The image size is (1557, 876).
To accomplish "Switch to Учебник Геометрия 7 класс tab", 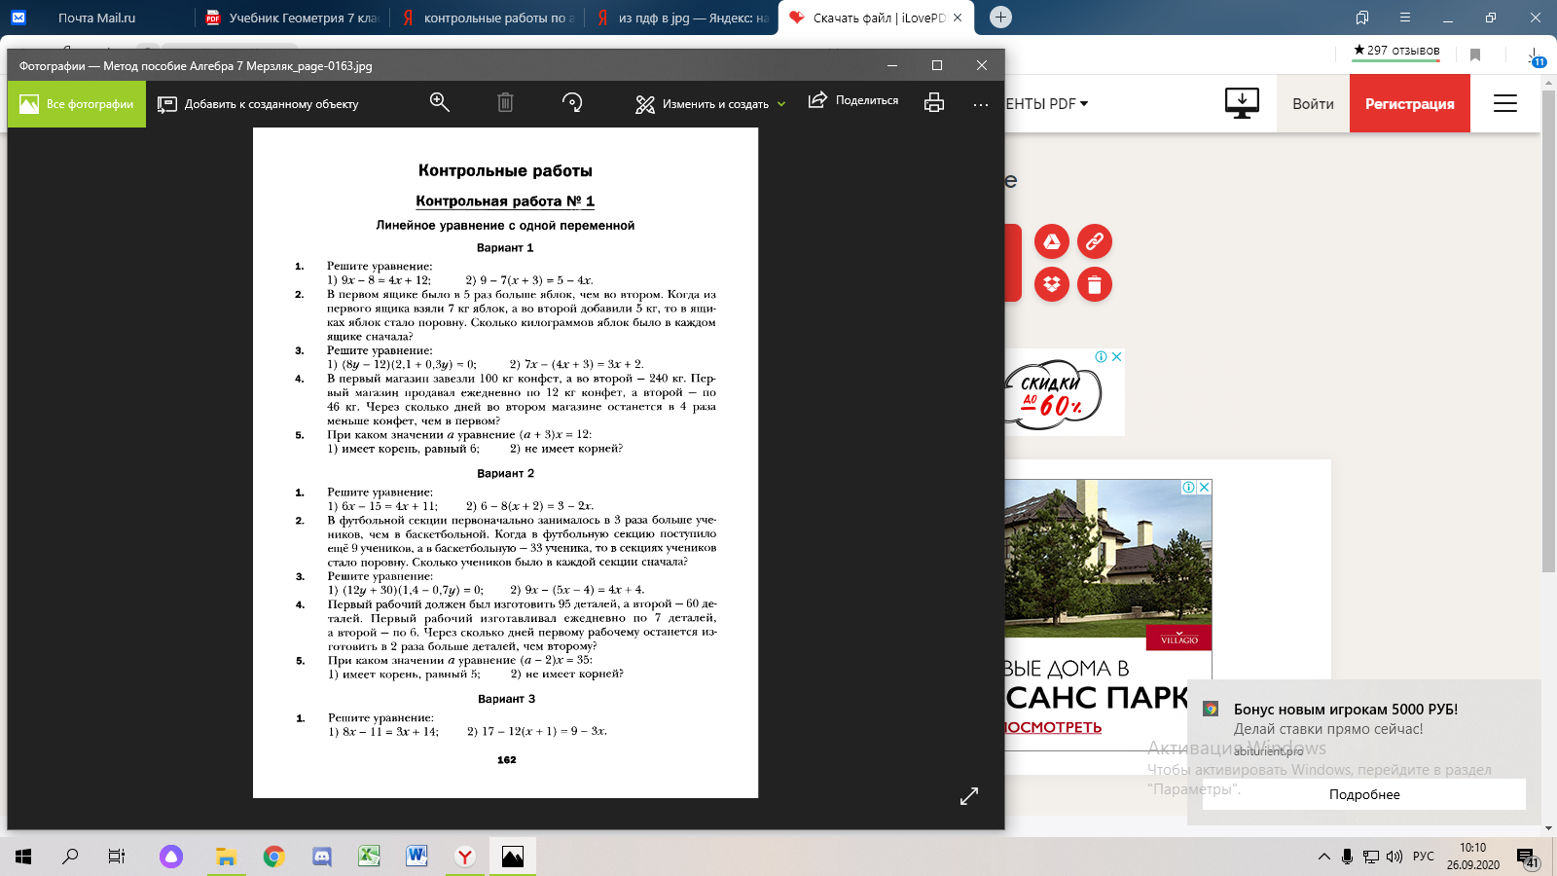I will [x=292, y=18].
